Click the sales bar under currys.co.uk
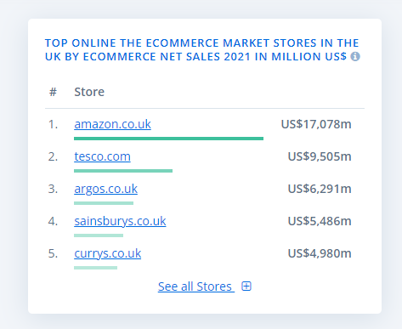This screenshot has height=329, width=402. (x=95, y=268)
